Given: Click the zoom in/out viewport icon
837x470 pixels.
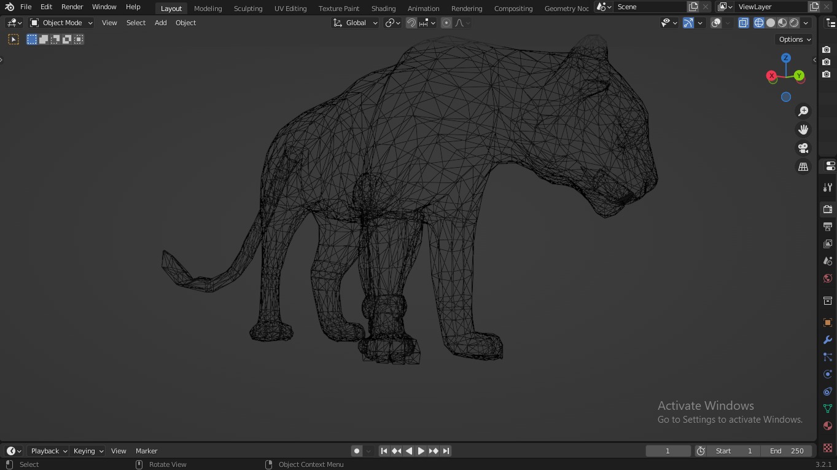Looking at the screenshot, I should (803, 111).
